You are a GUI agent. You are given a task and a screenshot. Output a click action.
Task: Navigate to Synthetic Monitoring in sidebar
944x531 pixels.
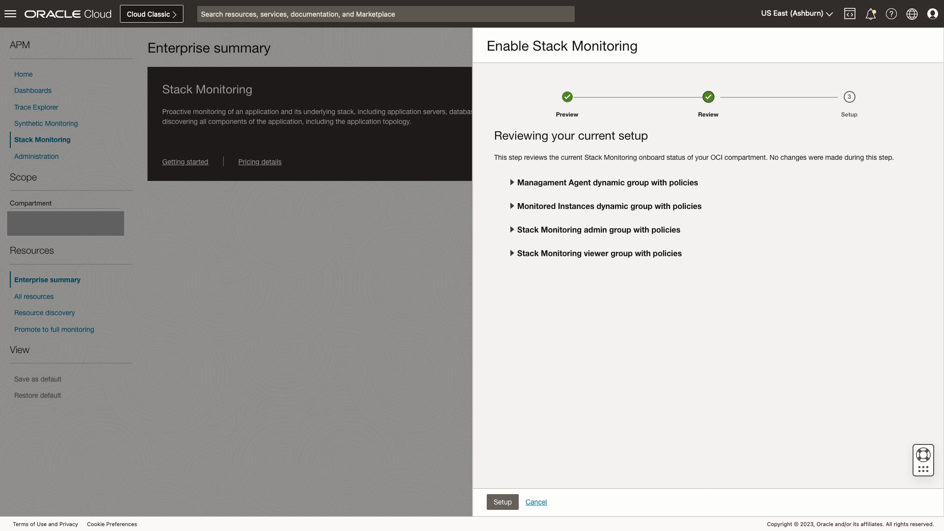pyautogui.click(x=46, y=123)
